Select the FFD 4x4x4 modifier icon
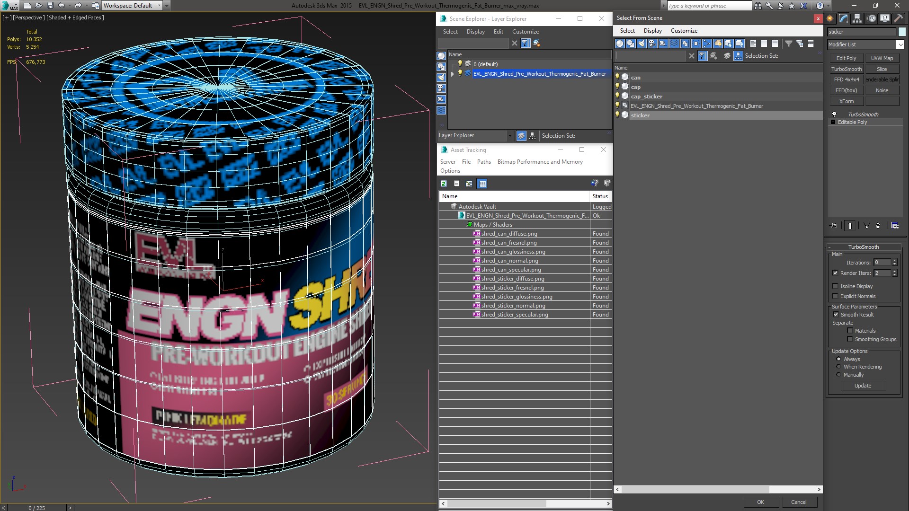 pos(847,79)
